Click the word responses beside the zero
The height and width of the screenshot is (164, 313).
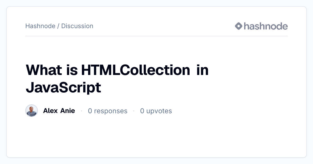click(x=111, y=111)
